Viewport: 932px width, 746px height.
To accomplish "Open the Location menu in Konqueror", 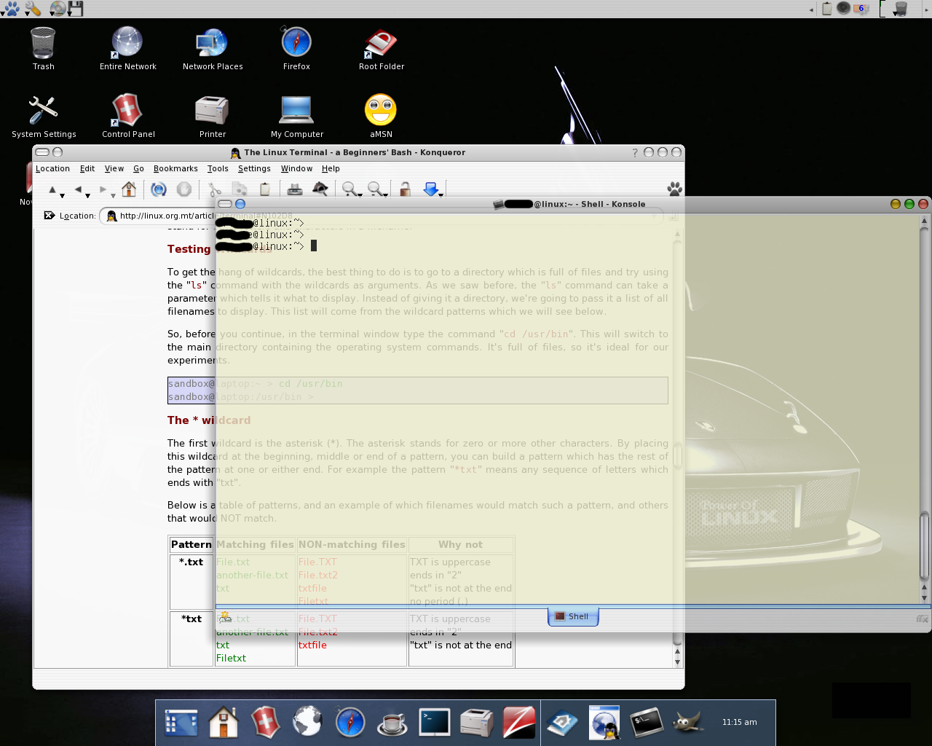I will coord(52,168).
